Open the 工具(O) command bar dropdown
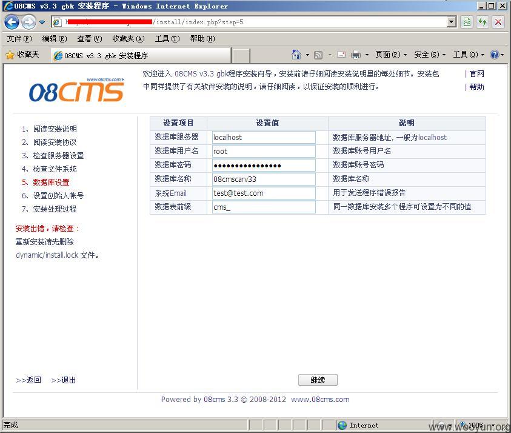Viewport: 511px width, 433px height. tap(469, 55)
